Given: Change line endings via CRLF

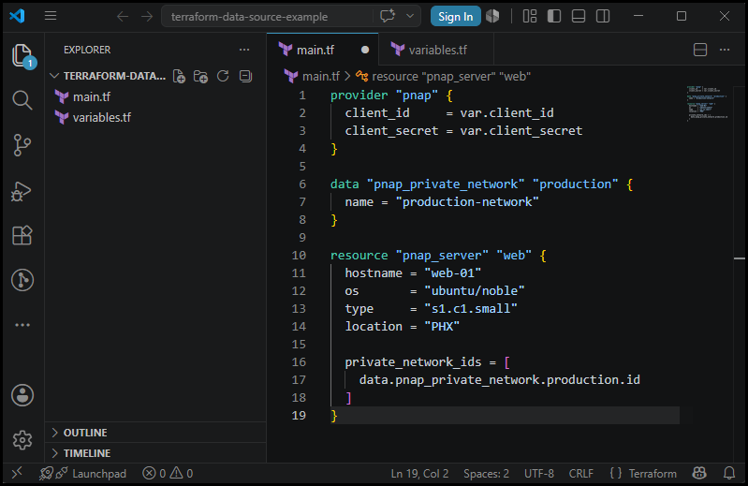Looking at the screenshot, I should pos(581,474).
